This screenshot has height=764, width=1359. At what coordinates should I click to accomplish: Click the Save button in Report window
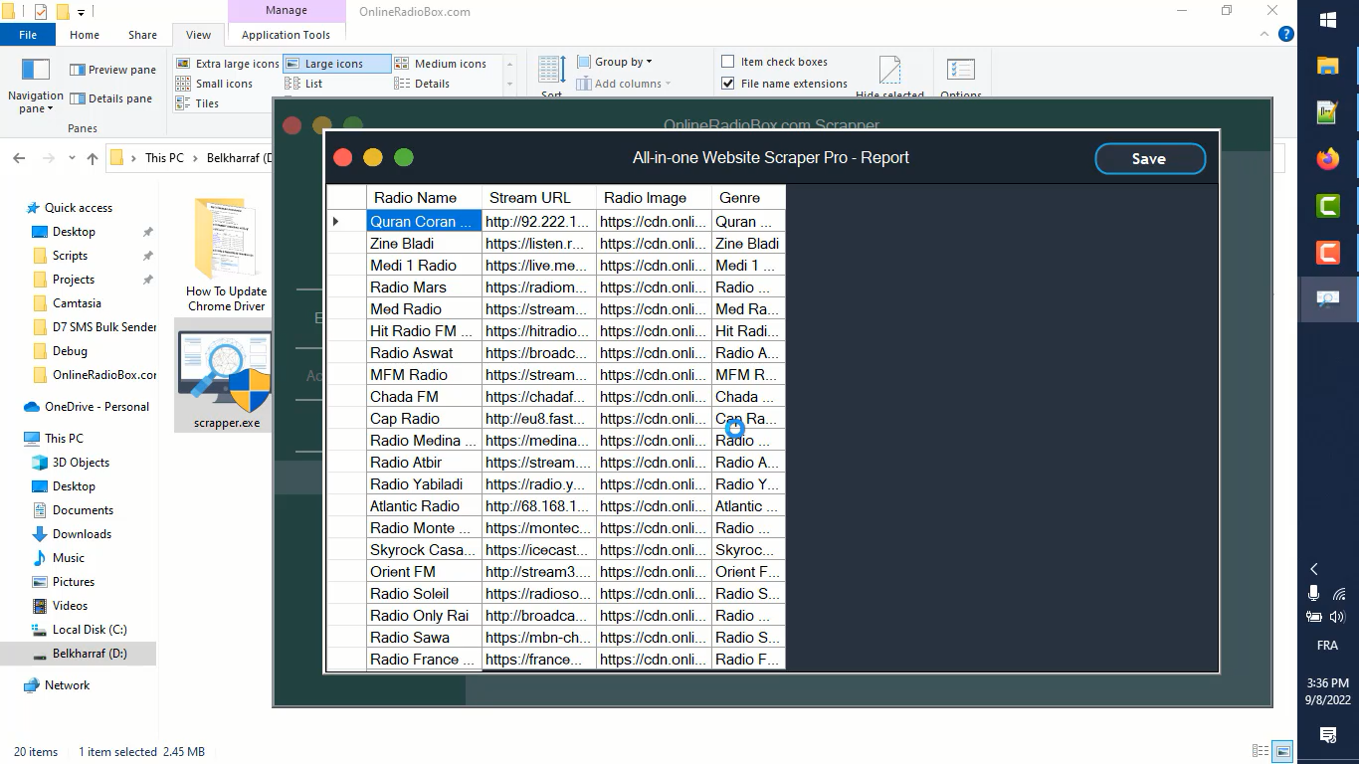click(x=1150, y=159)
